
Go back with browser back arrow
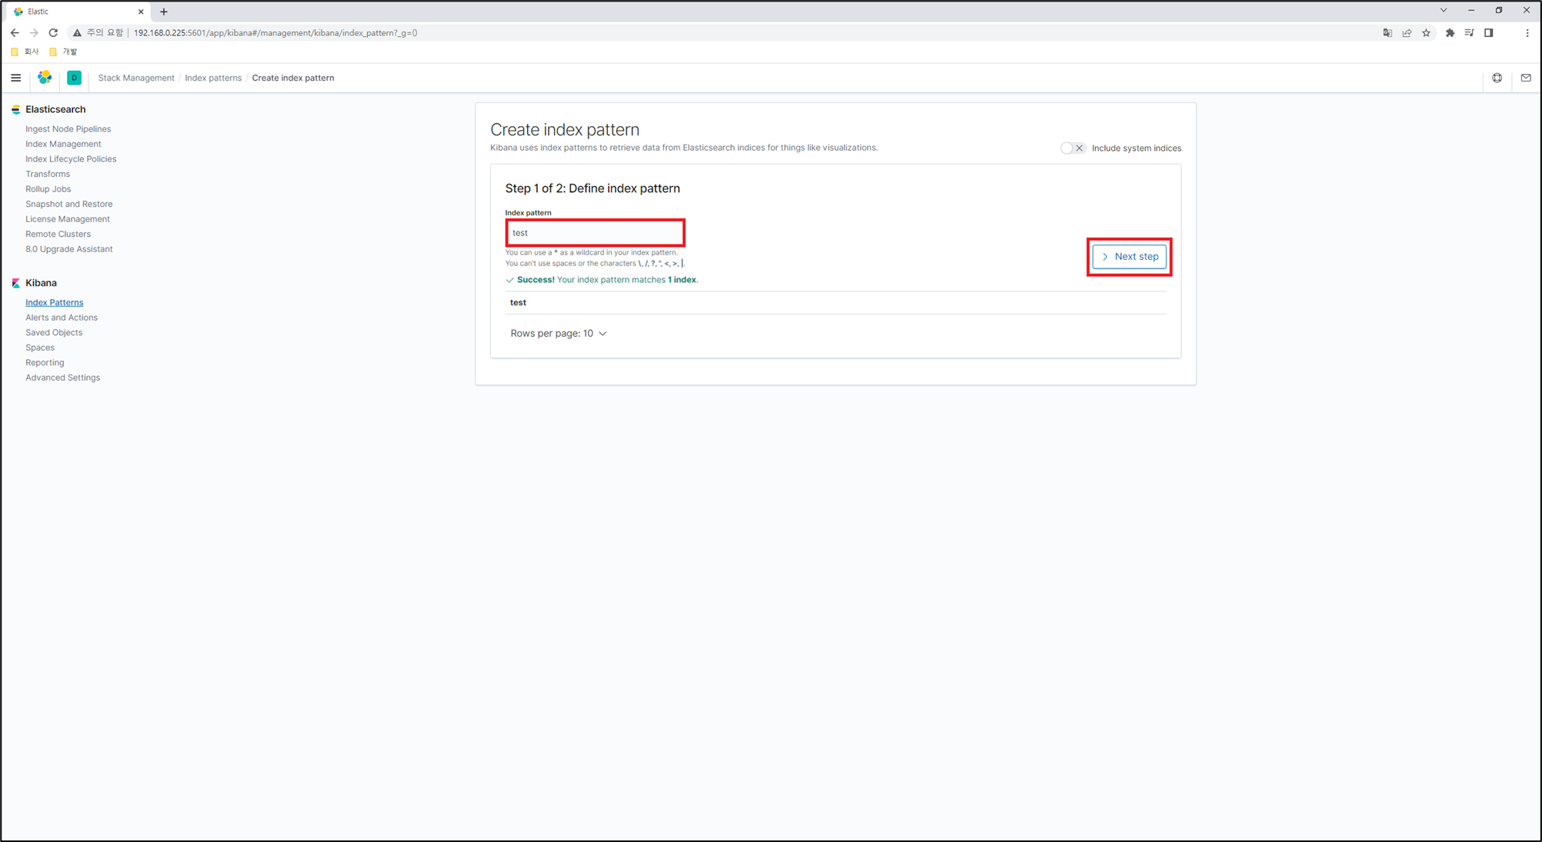(x=15, y=33)
